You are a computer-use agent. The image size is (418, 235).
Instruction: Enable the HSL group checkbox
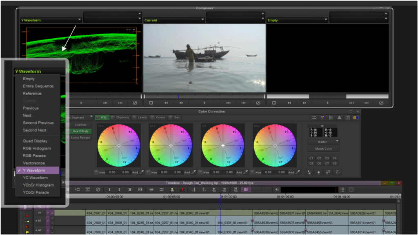(x=96, y=117)
